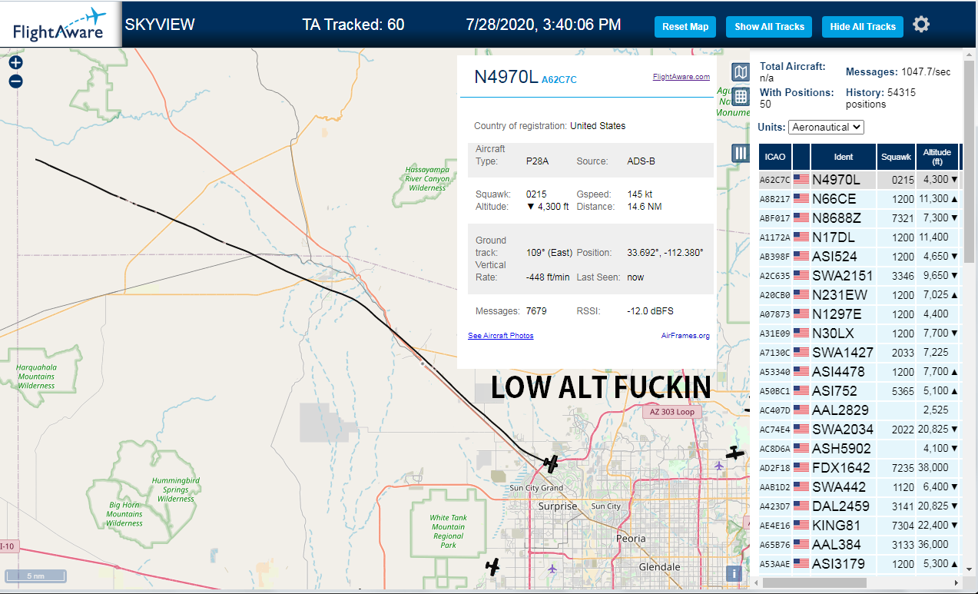Click the flag icon in the SWA2151 row
Screen dimensions: 978x594
[x=801, y=275]
